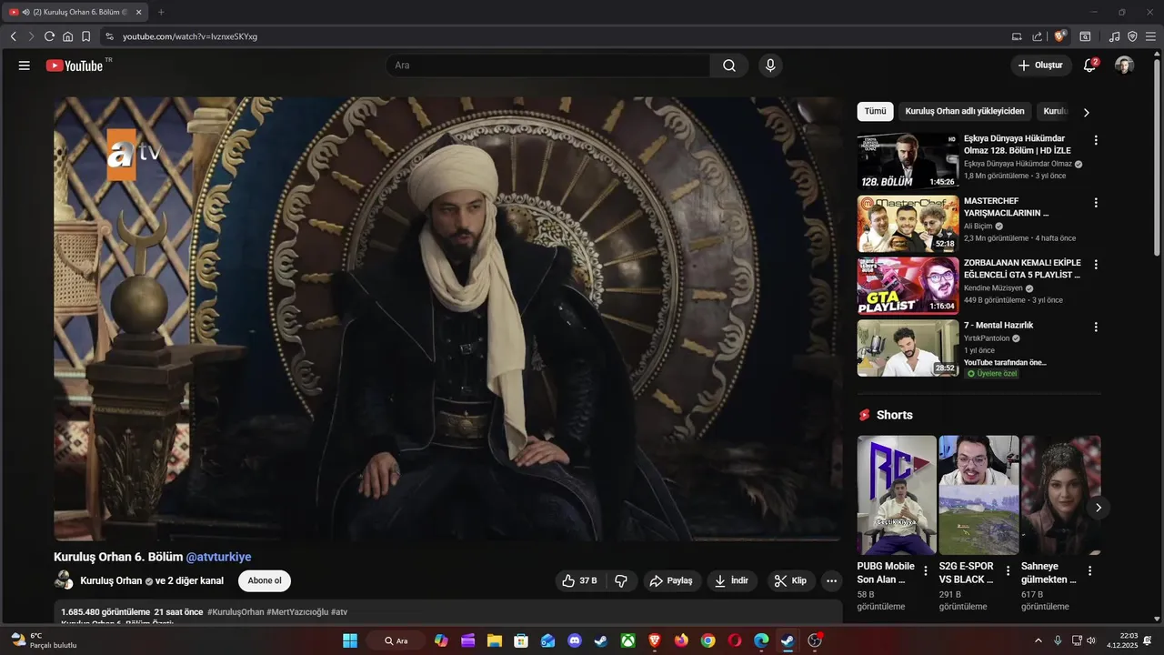Switch to the Kuruluş Orhan 6. Bölüm tab
1164x655 pixels.
[75, 12]
